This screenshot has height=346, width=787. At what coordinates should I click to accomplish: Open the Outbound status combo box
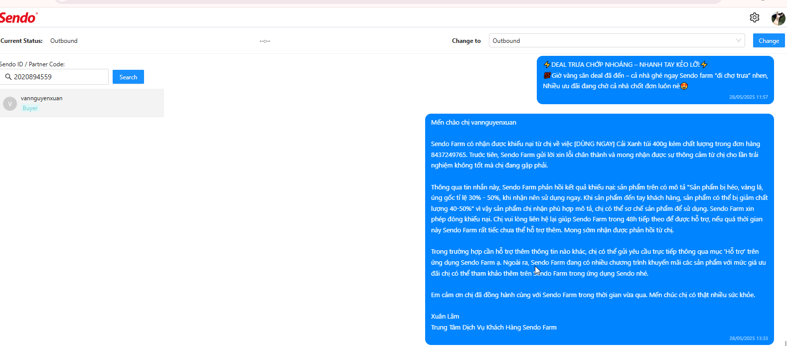617,40
